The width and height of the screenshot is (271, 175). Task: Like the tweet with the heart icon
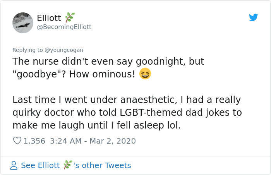pos(17,141)
